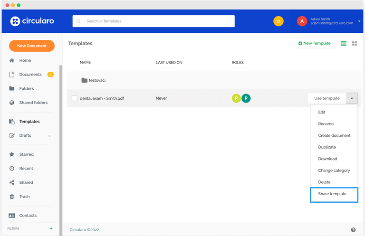Choose Share template from the menu
This screenshot has width=365, height=236.
(x=332, y=194)
